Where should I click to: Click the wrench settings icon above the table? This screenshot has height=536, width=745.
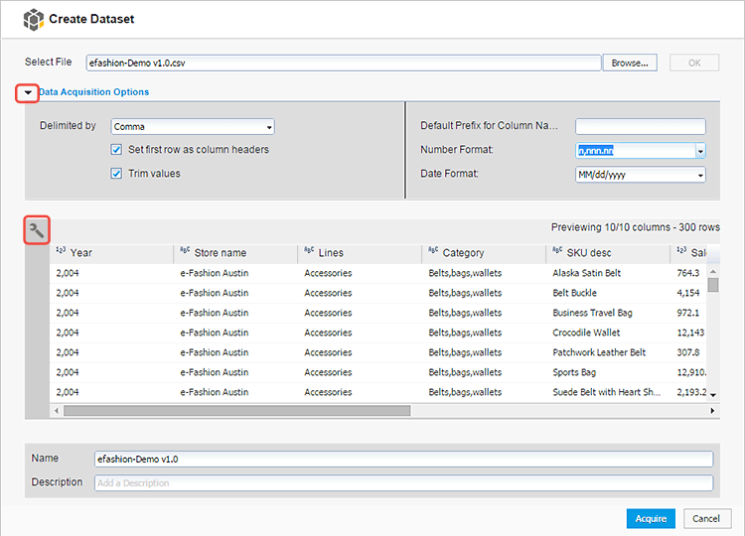coord(37,231)
